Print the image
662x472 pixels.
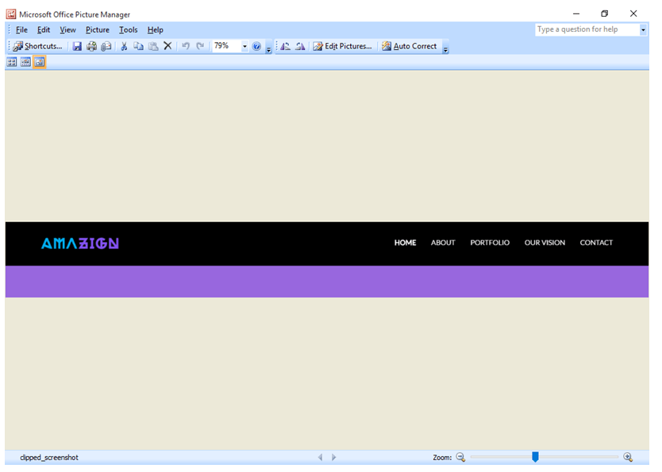tap(91, 46)
